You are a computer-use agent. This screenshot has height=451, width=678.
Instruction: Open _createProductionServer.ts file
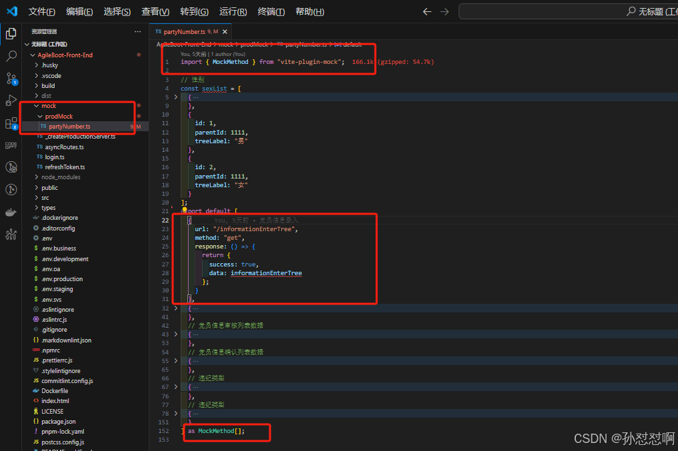80,137
